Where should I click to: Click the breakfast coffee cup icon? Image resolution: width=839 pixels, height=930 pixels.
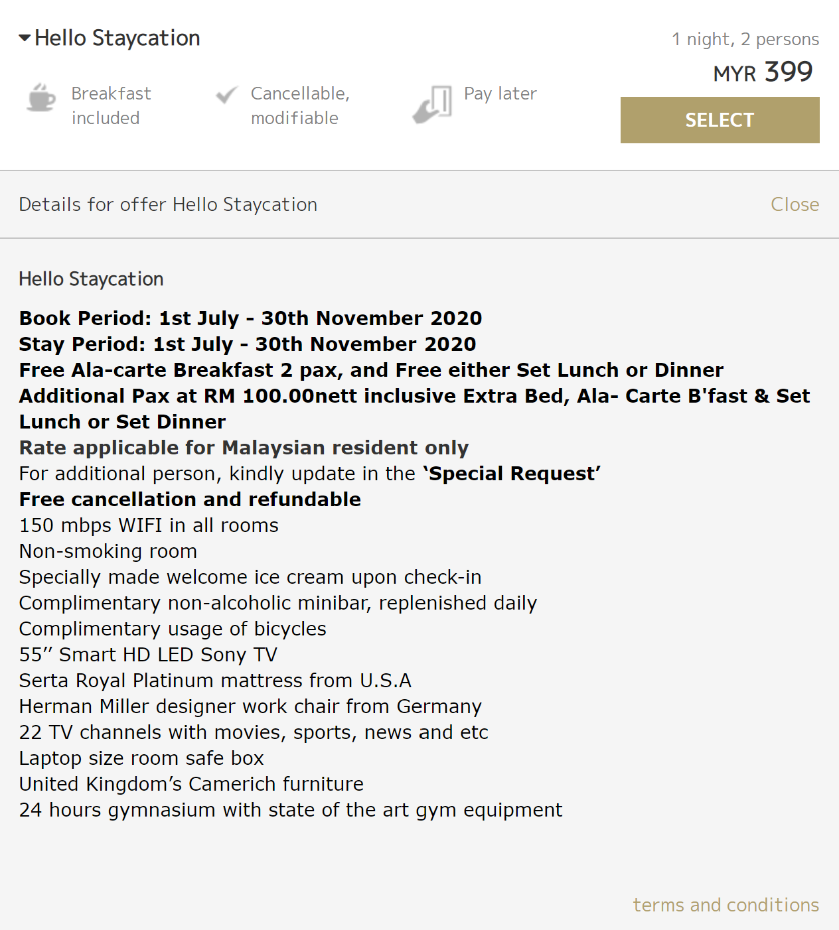(41, 98)
